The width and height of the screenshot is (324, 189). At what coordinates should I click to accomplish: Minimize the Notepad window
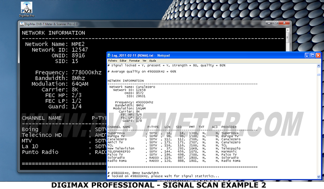[x=307, y=56]
